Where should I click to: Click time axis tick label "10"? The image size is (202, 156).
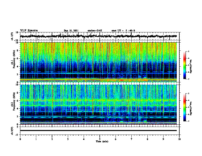[x=179, y=139]
